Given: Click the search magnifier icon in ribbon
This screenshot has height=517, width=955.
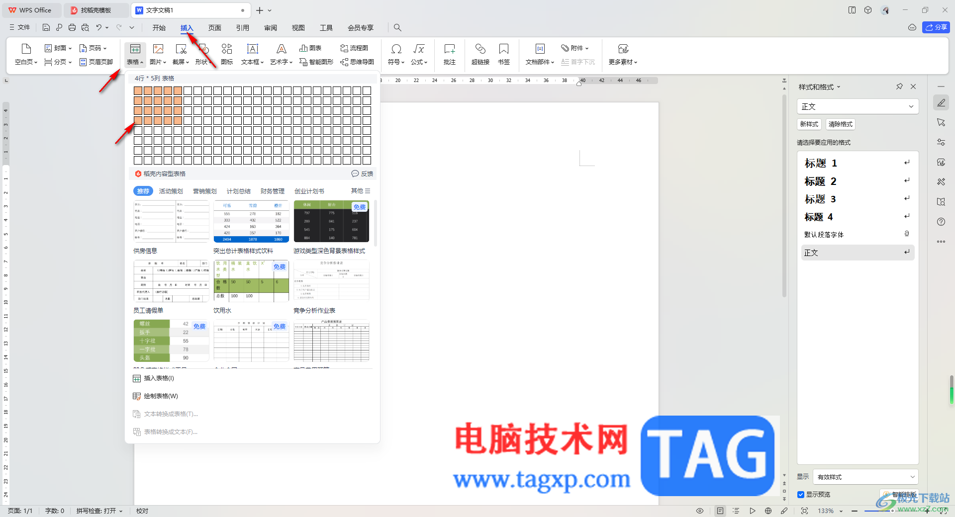Looking at the screenshot, I should pos(397,28).
